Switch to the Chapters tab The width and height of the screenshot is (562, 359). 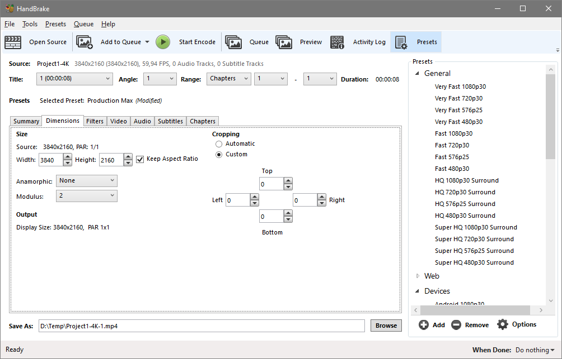coord(203,121)
